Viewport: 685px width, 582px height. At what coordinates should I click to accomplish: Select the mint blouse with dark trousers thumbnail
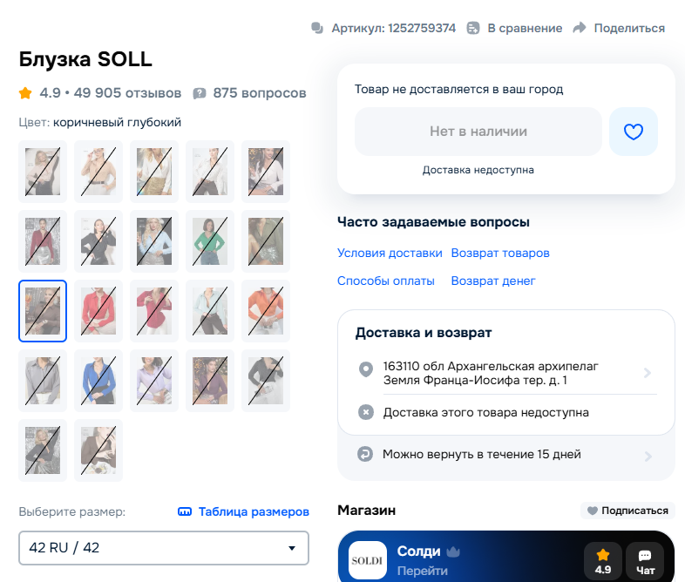(210, 311)
